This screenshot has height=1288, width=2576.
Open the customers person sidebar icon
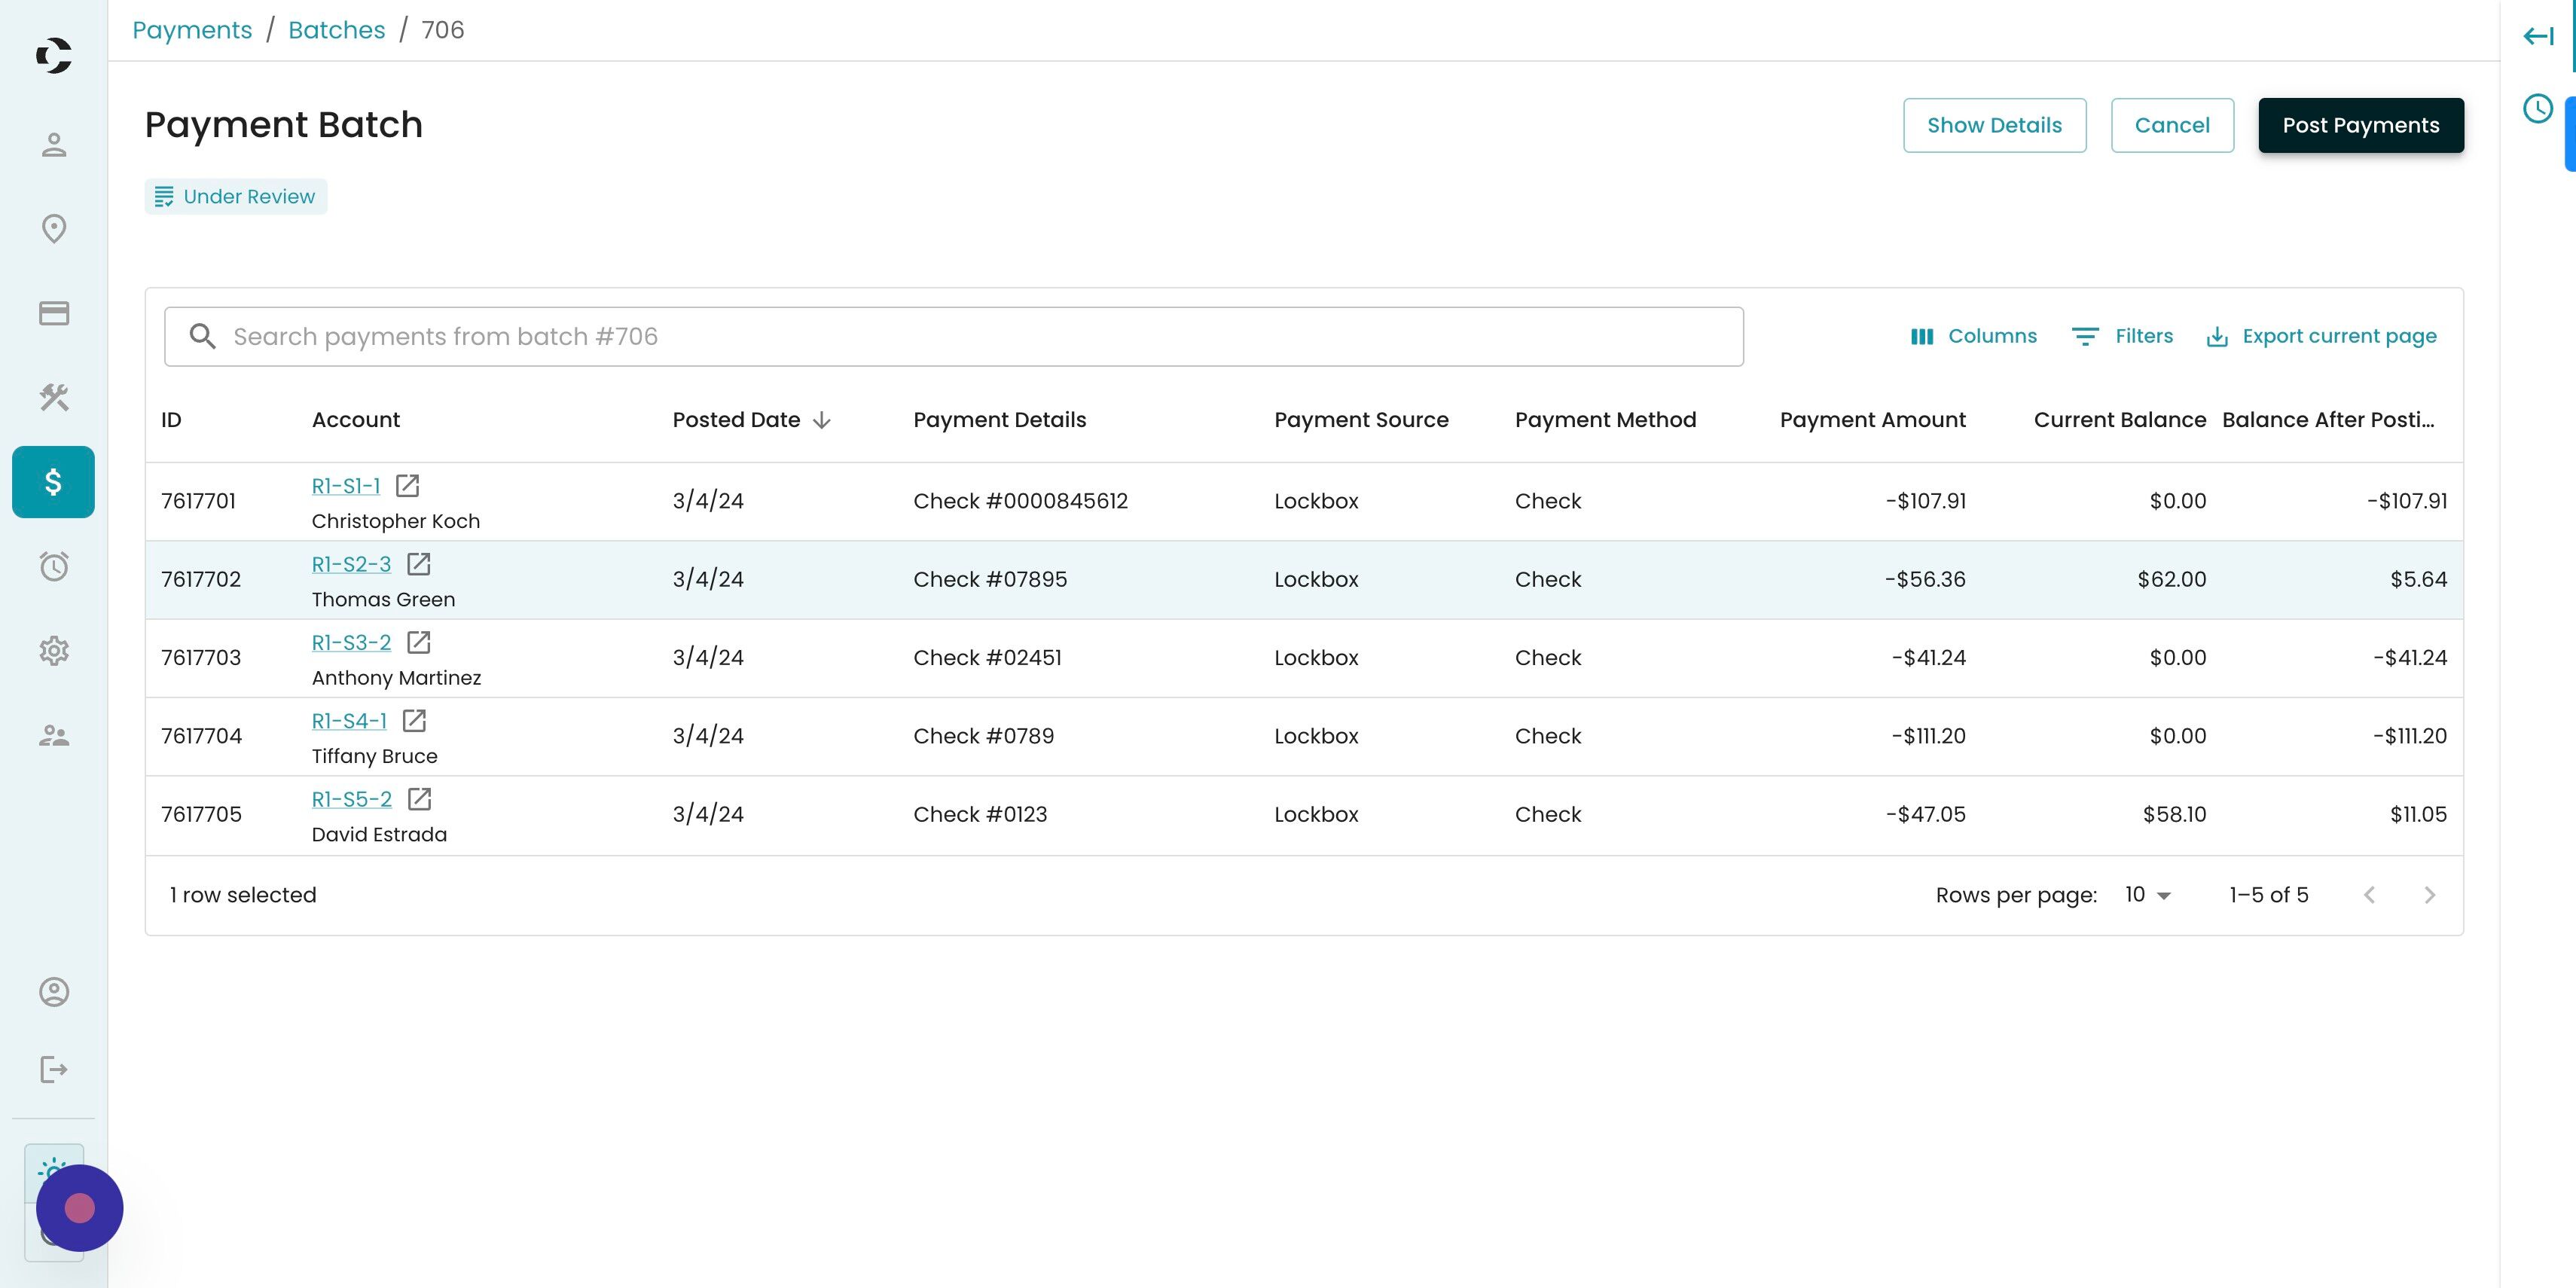[x=54, y=145]
